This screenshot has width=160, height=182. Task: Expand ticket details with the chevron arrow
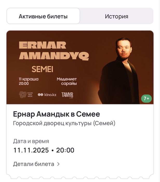click(x=58, y=164)
